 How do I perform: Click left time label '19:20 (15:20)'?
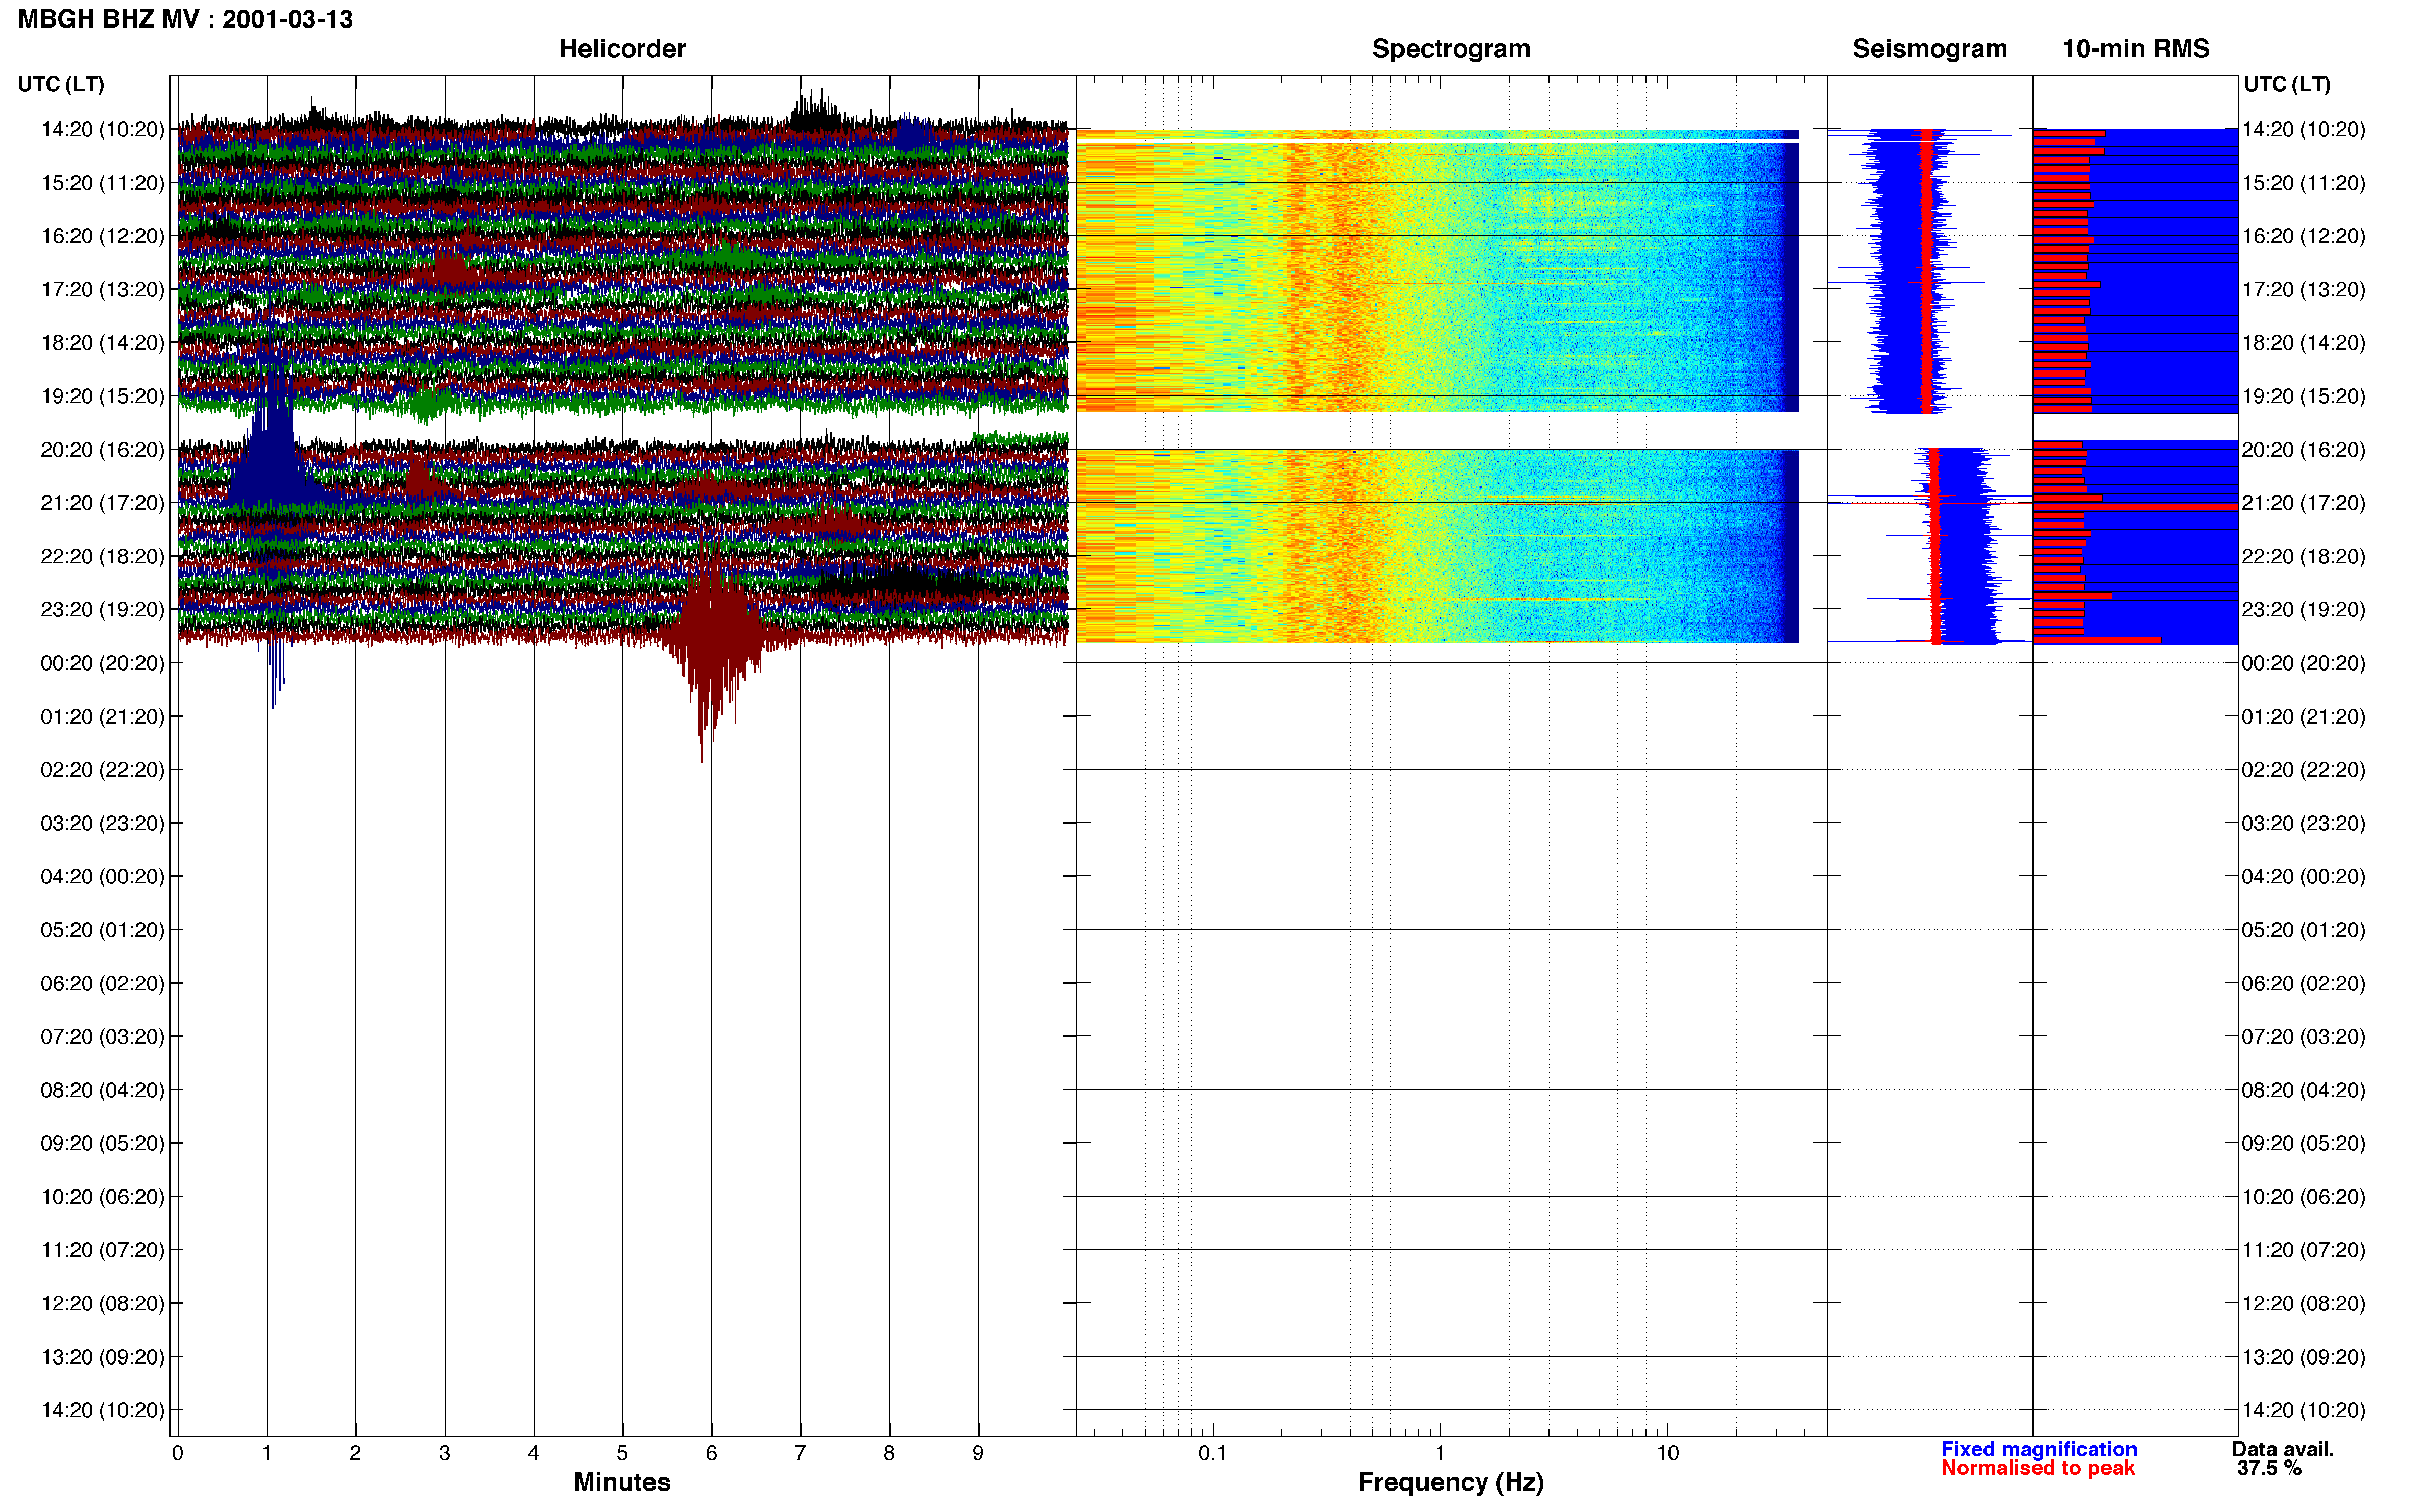(102, 396)
